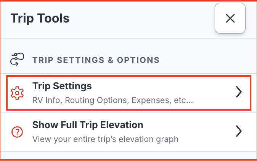Open Show Full Trip Elevation item
The height and width of the screenshot is (161, 257).
(128, 132)
